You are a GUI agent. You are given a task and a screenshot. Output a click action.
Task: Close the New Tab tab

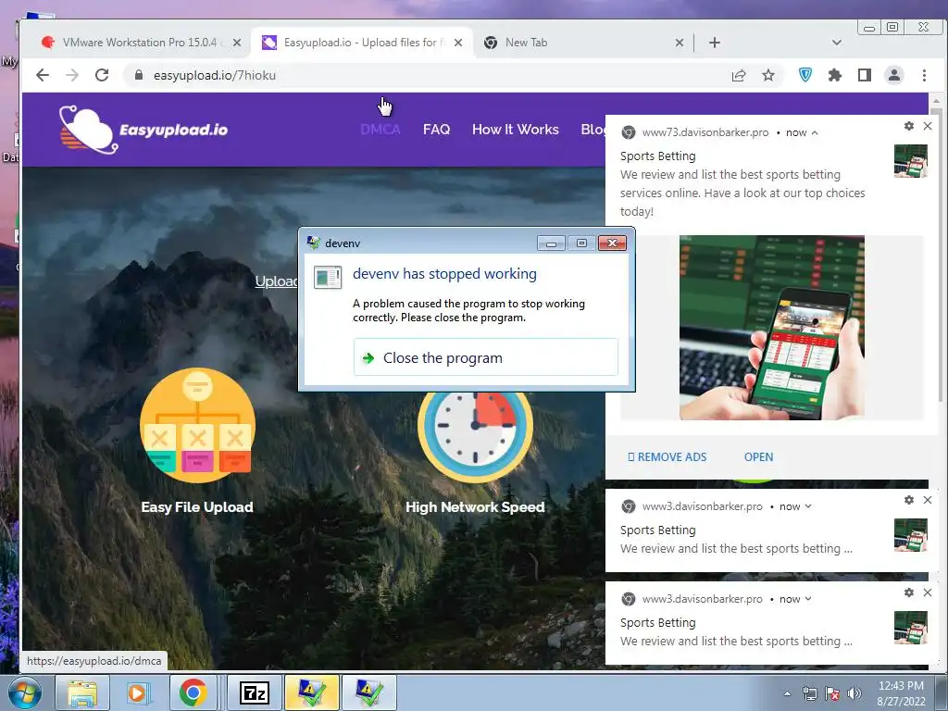[679, 43]
